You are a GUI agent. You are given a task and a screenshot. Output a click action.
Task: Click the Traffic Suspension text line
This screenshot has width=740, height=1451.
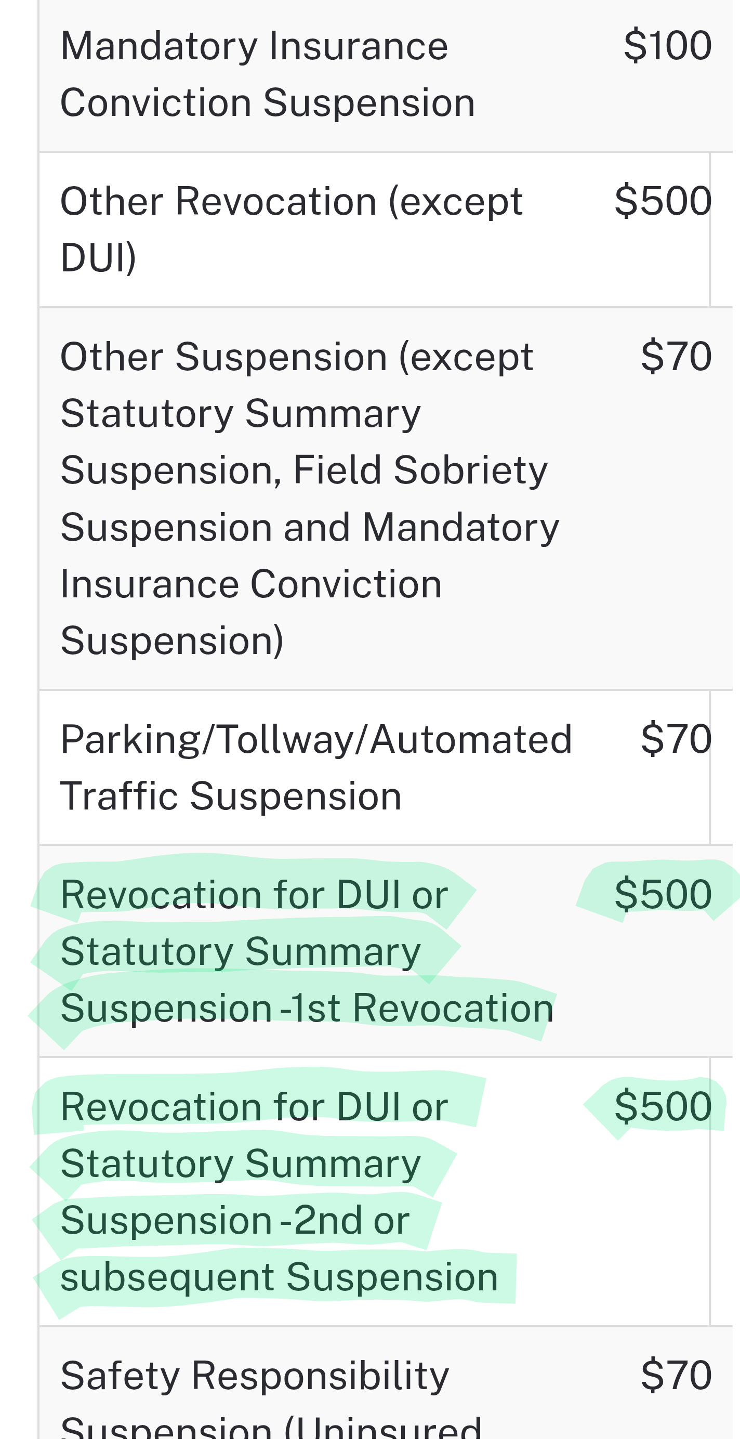point(231,796)
